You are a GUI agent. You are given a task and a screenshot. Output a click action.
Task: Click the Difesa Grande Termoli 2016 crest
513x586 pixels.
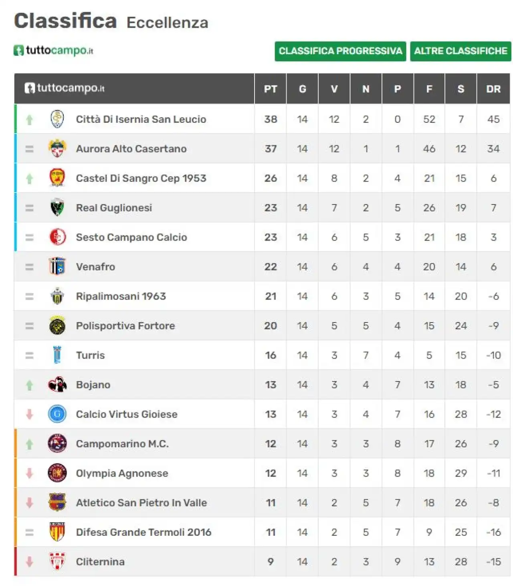[57, 532]
